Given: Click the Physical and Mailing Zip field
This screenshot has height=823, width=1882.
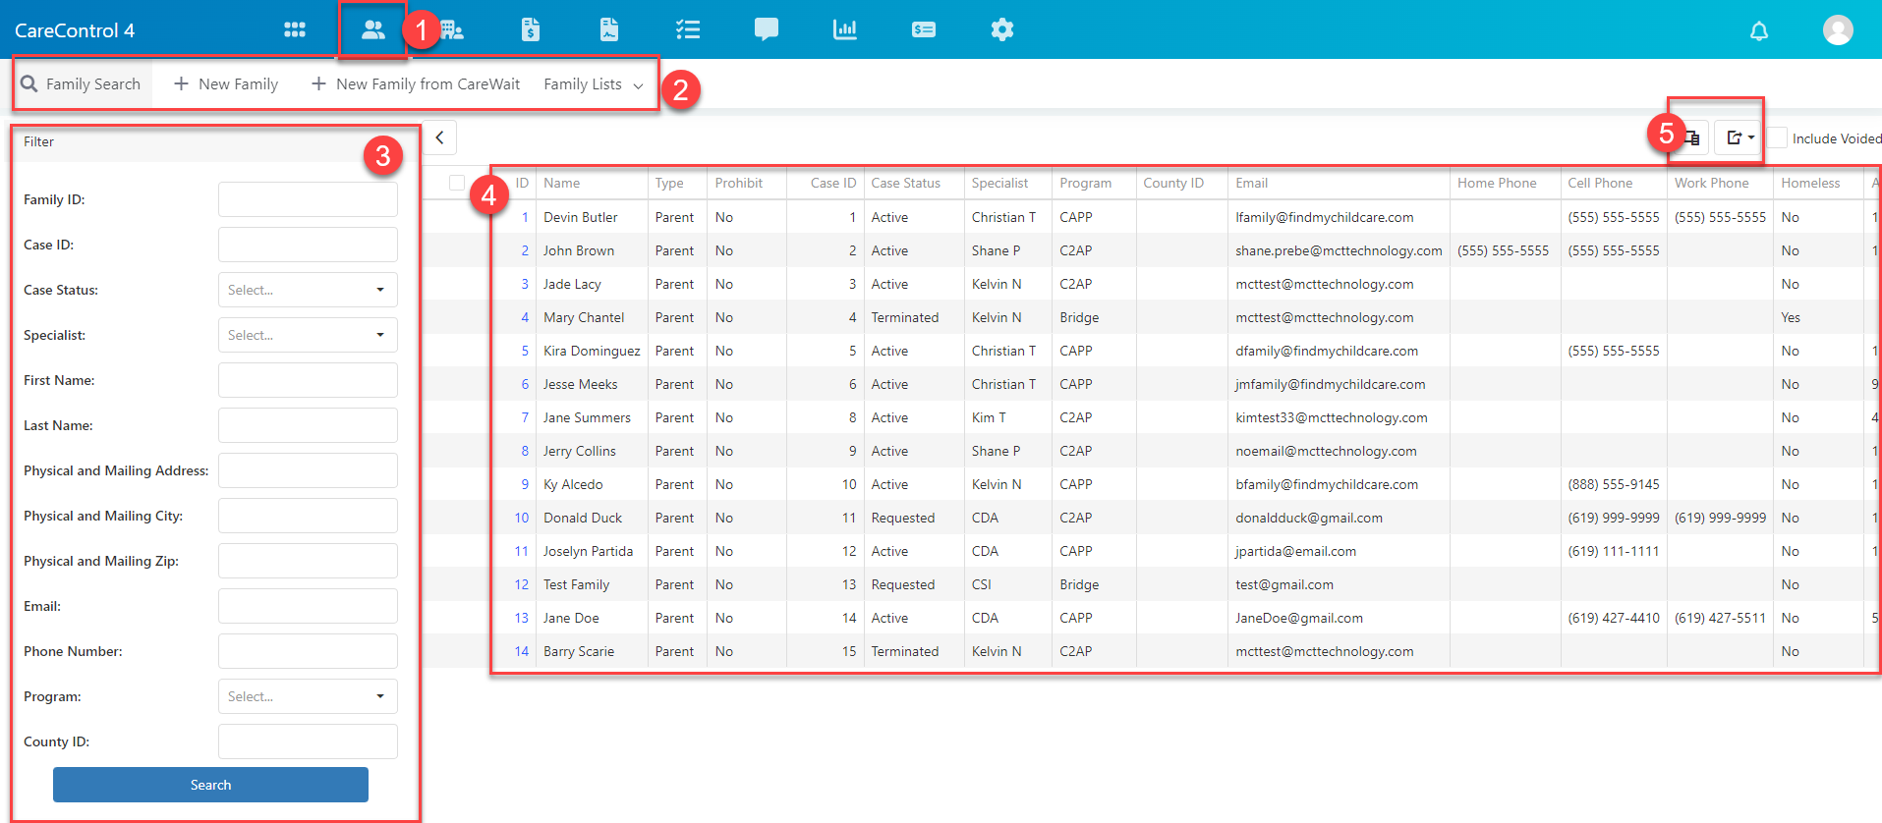Looking at the screenshot, I should [308, 561].
